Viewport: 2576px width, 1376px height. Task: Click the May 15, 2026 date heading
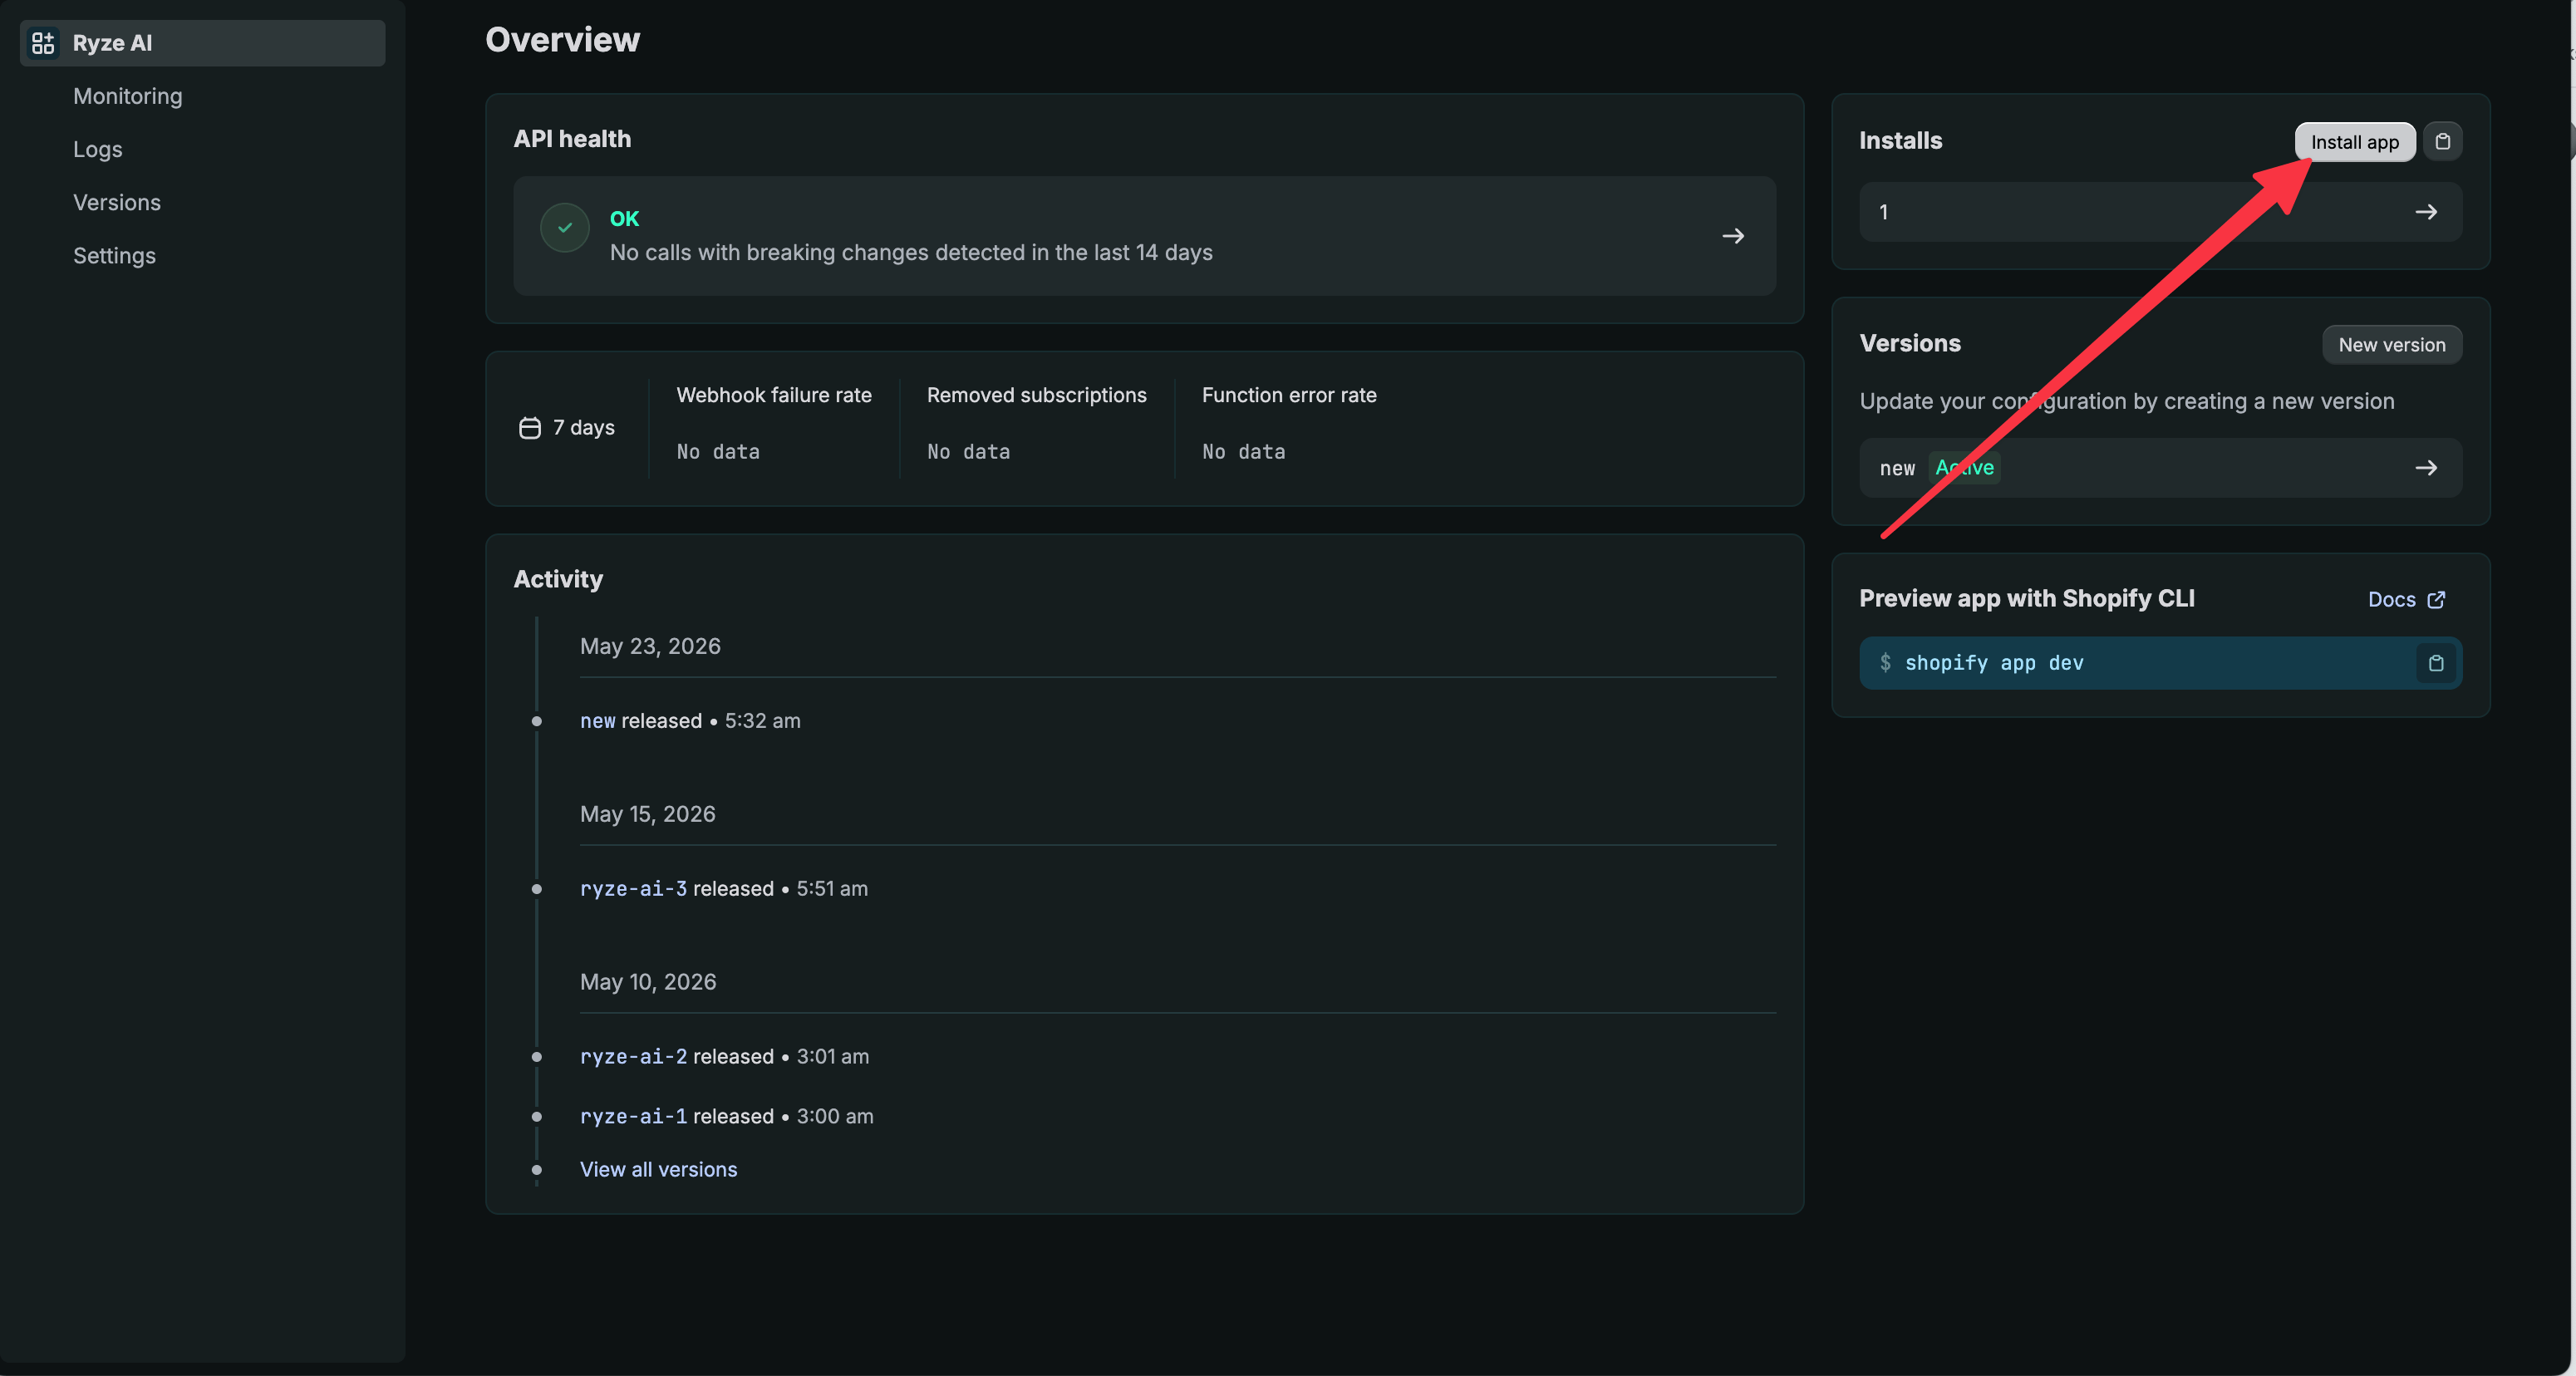[648, 814]
